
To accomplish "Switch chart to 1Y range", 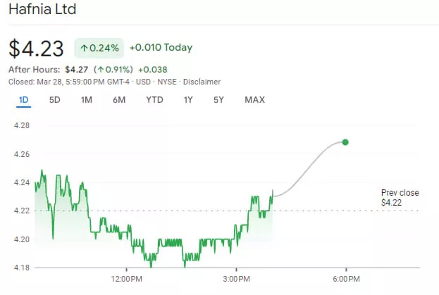I will pyautogui.click(x=188, y=100).
